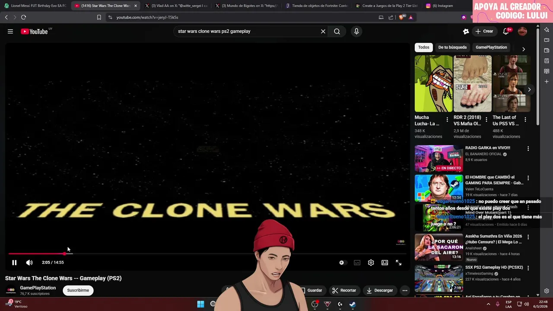Go back in browser history

coord(6,17)
